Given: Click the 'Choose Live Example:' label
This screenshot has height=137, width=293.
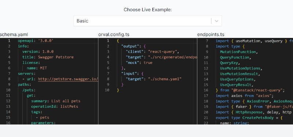Looking at the screenshot, I should pos(148,10).
